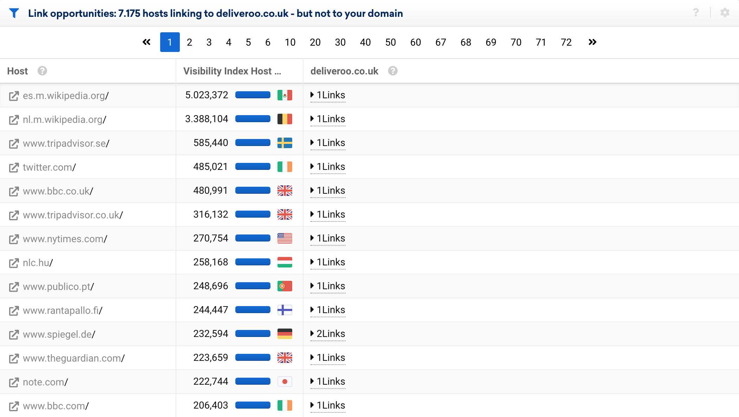Click Link opportunities panel title
This screenshot has width=739, height=417.
pyautogui.click(x=215, y=13)
